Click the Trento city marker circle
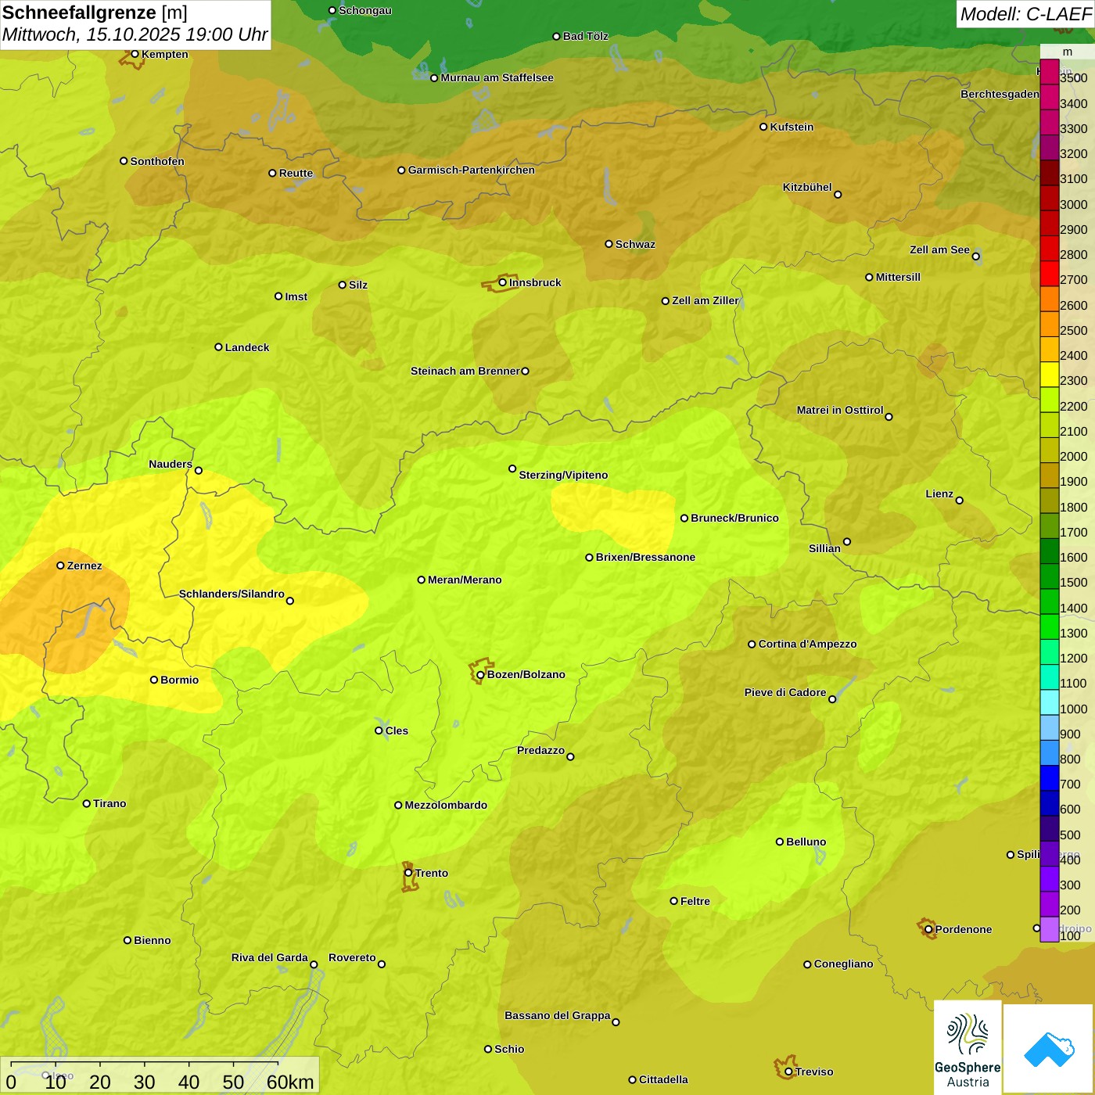The image size is (1095, 1095). point(408,873)
